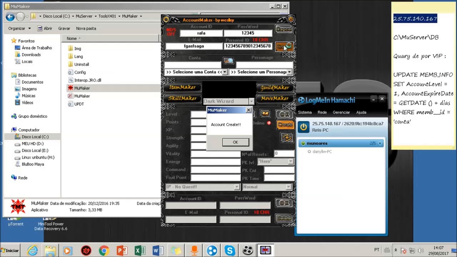Click the ToolsX401 breadcrumb in the address bar
This screenshot has height=257, width=457.
(107, 16)
